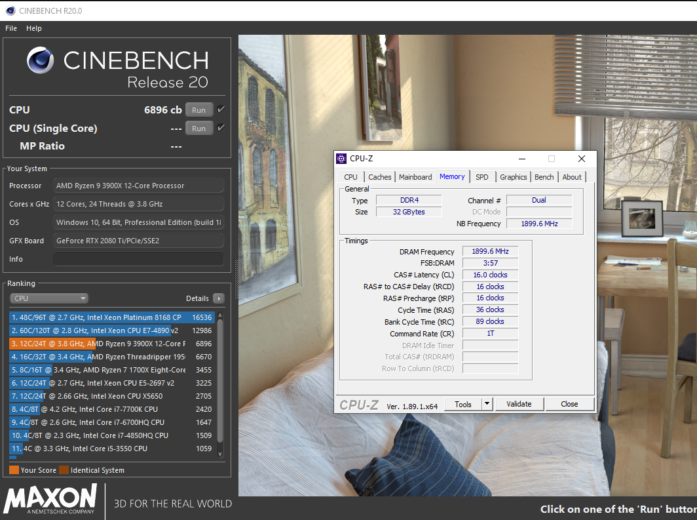Click the Command Rate 1T value
This screenshot has width=697, height=520.
[x=490, y=333]
